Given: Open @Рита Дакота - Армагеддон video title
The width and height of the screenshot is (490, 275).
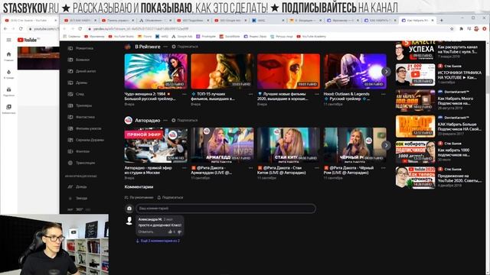Looking at the screenshot, I should [212, 170].
